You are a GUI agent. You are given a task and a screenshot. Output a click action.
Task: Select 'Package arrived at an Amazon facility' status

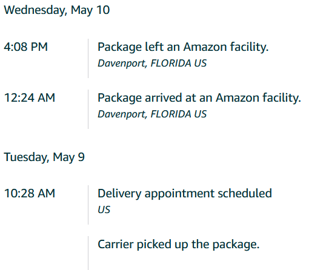199,98
